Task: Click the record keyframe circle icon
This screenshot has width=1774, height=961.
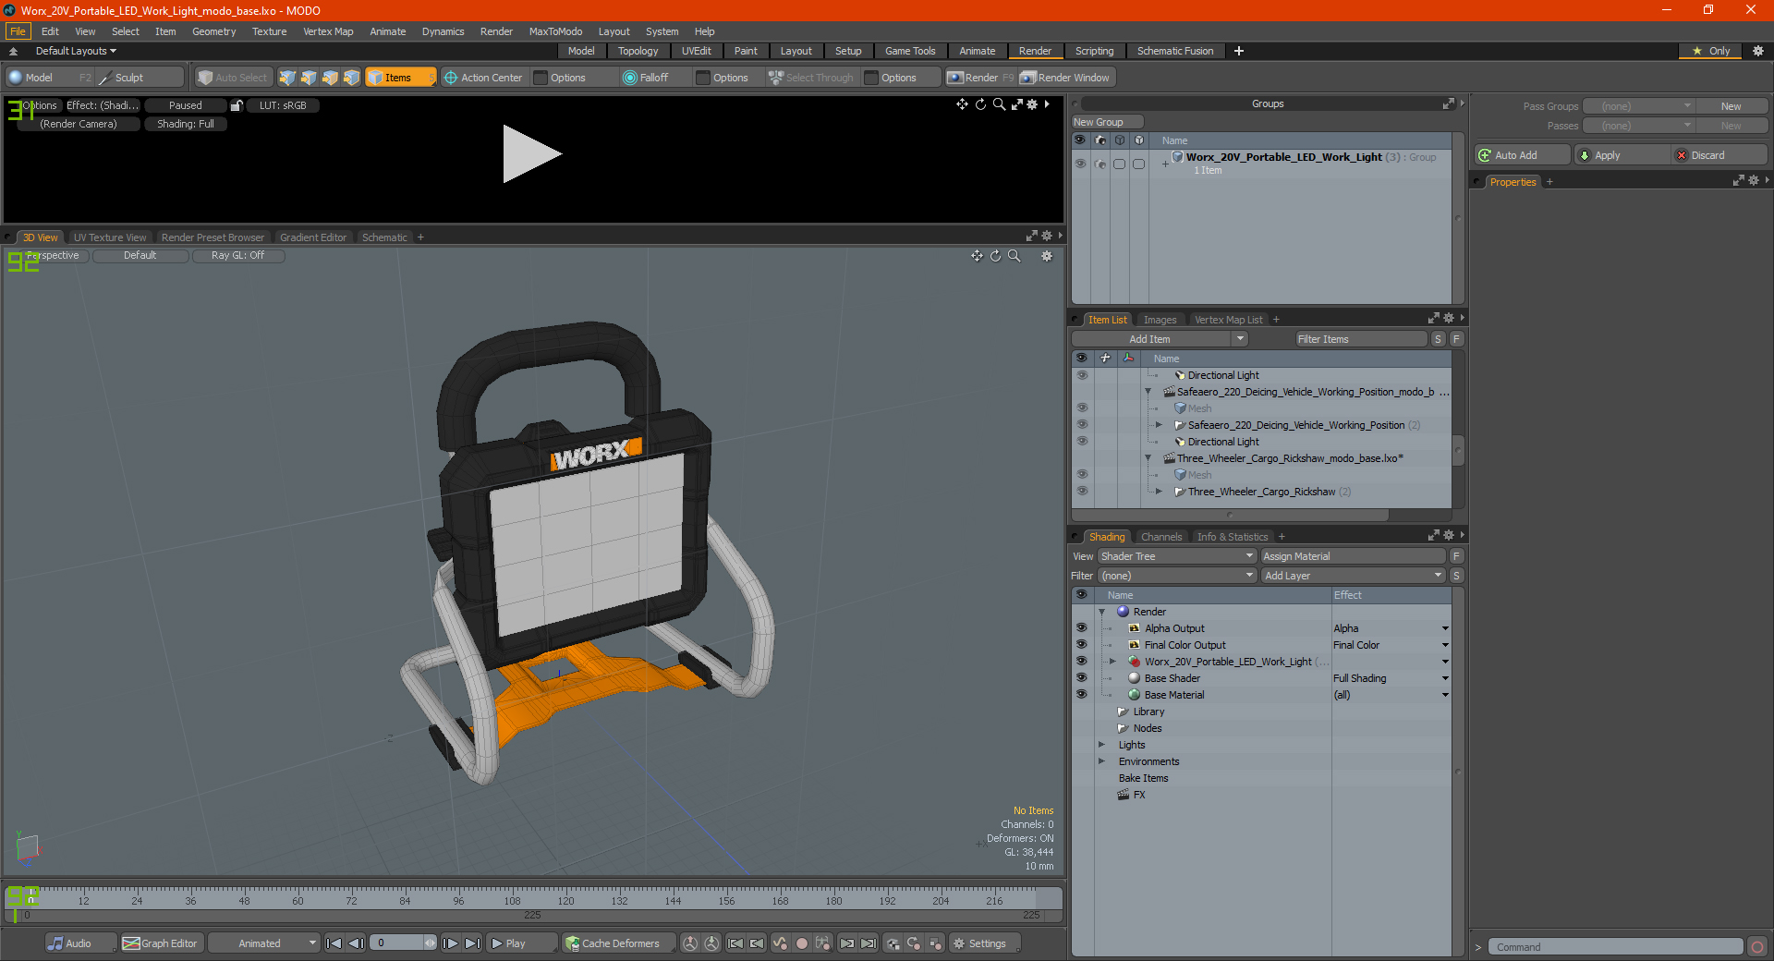Action: coord(802,943)
